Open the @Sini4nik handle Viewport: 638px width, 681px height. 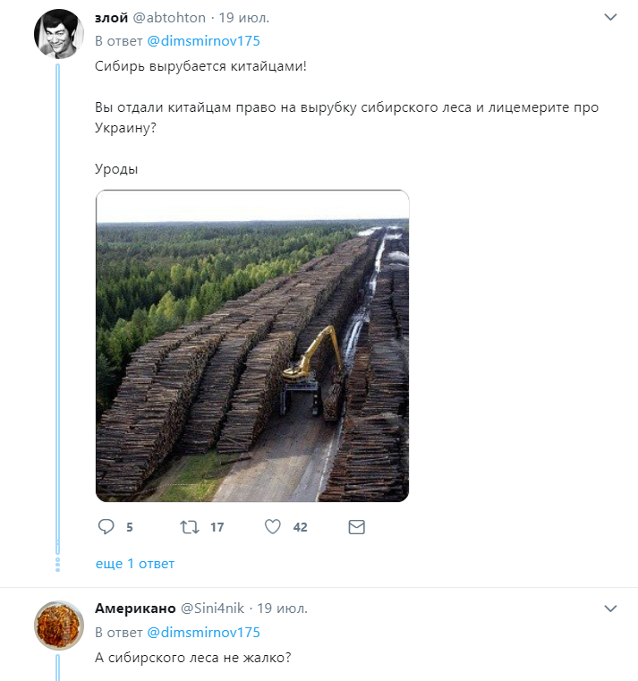coord(212,609)
